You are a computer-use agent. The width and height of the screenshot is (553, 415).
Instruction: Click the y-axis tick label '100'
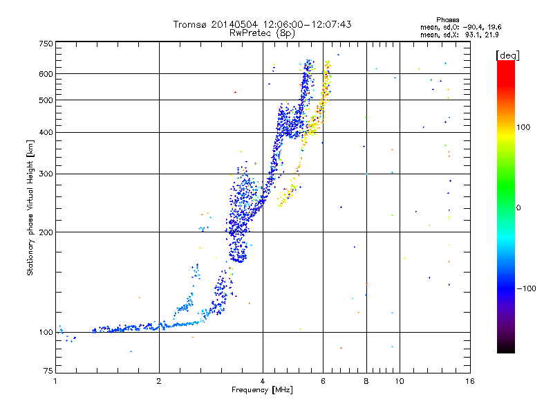click(x=46, y=333)
